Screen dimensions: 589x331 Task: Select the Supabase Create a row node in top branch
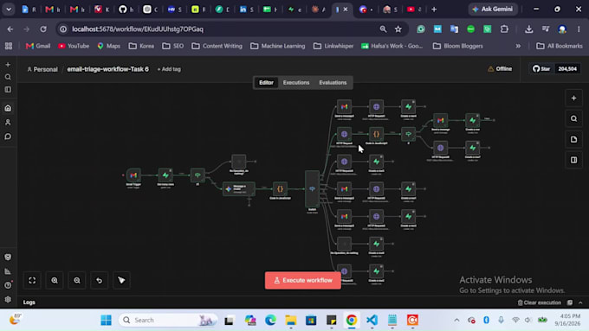click(x=408, y=107)
